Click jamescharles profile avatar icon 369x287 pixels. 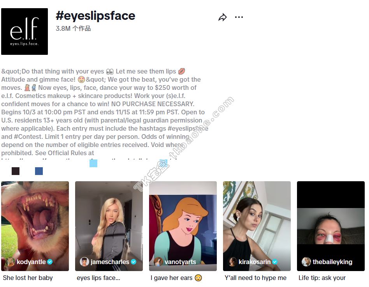pyautogui.click(x=84, y=262)
